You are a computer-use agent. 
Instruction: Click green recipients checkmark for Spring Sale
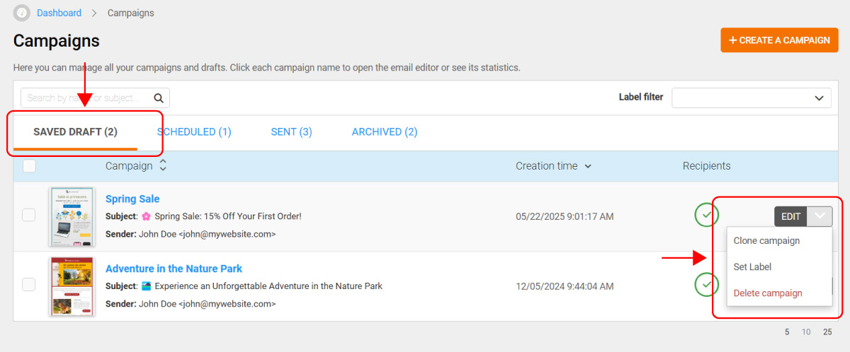click(x=706, y=216)
